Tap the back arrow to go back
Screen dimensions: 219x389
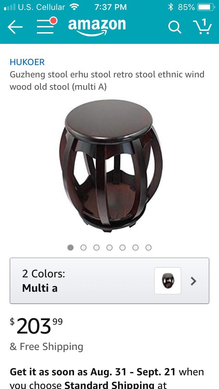point(14,26)
